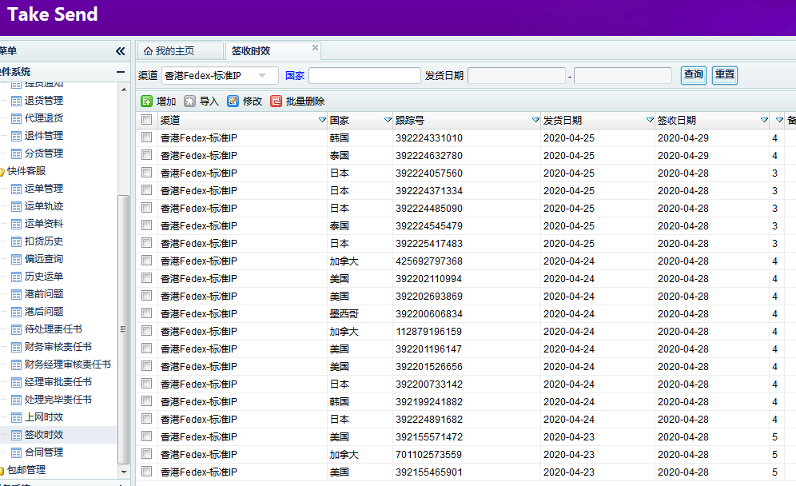Image resolution: width=796 pixels, height=486 pixels.
Task: Open the 跟踪号 column filter dropdown
Action: 537,119
